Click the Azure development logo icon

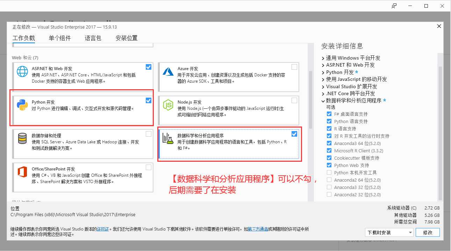coord(168,71)
